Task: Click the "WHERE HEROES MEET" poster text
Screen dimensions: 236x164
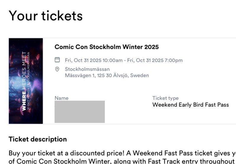Action: tap(24, 81)
